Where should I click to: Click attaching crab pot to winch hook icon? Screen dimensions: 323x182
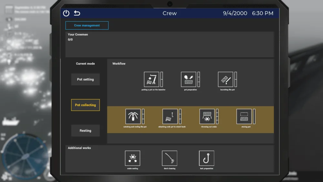[170, 116]
